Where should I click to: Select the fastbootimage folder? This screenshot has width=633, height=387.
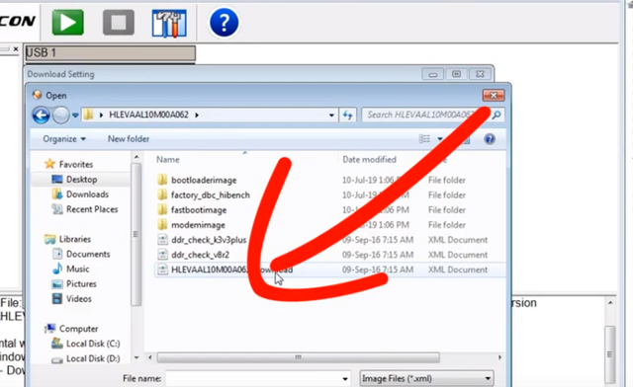coord(199,210)
